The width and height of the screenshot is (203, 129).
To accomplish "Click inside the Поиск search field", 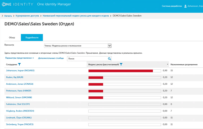I will click(x=87, y=58).
